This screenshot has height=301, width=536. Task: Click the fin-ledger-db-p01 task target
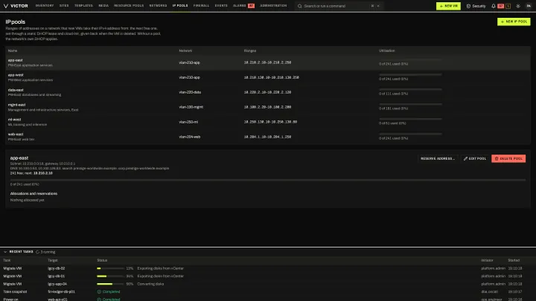(61, 292)
